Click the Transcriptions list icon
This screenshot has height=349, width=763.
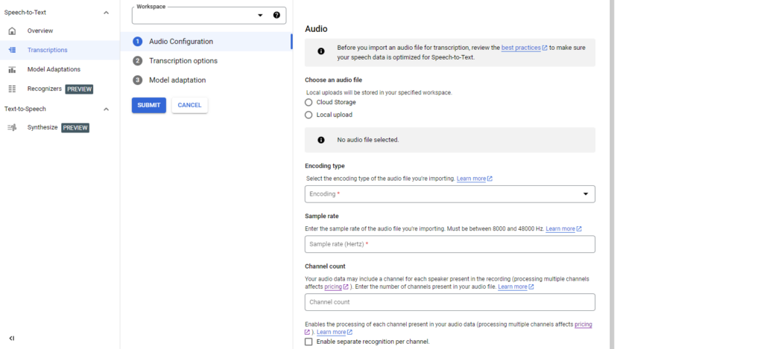pyautogui.click(x=12, y=50)
